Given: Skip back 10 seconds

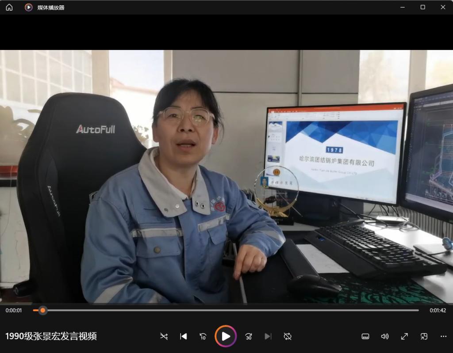Looking at the screenshot, I should pos(203,336).
